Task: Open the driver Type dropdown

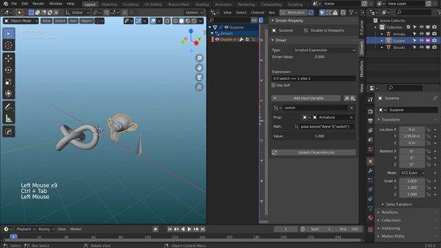Action: coord(325,50)
